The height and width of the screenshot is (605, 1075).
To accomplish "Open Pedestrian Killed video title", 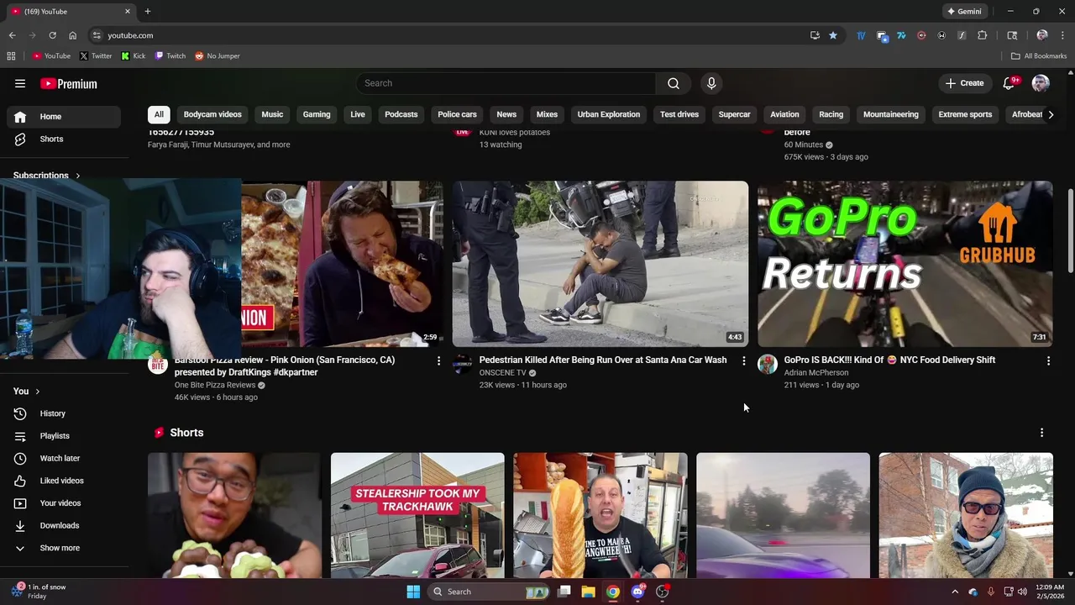I will 603,360.
